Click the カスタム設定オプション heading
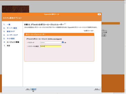 tap(12, 18)
